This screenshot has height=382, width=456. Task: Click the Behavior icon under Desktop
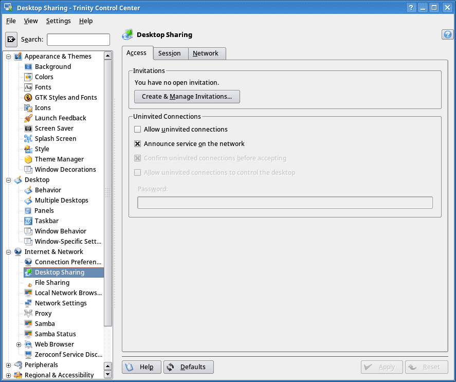(x=28, y=190)
